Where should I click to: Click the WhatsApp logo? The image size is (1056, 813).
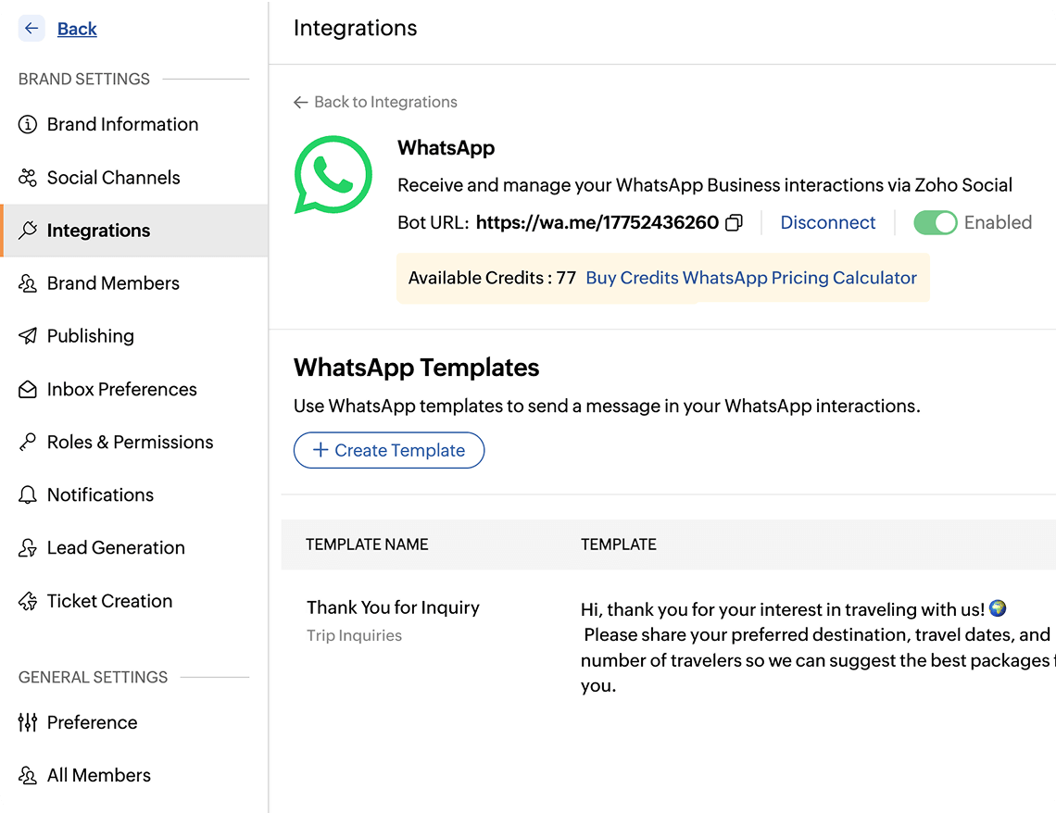333,175
